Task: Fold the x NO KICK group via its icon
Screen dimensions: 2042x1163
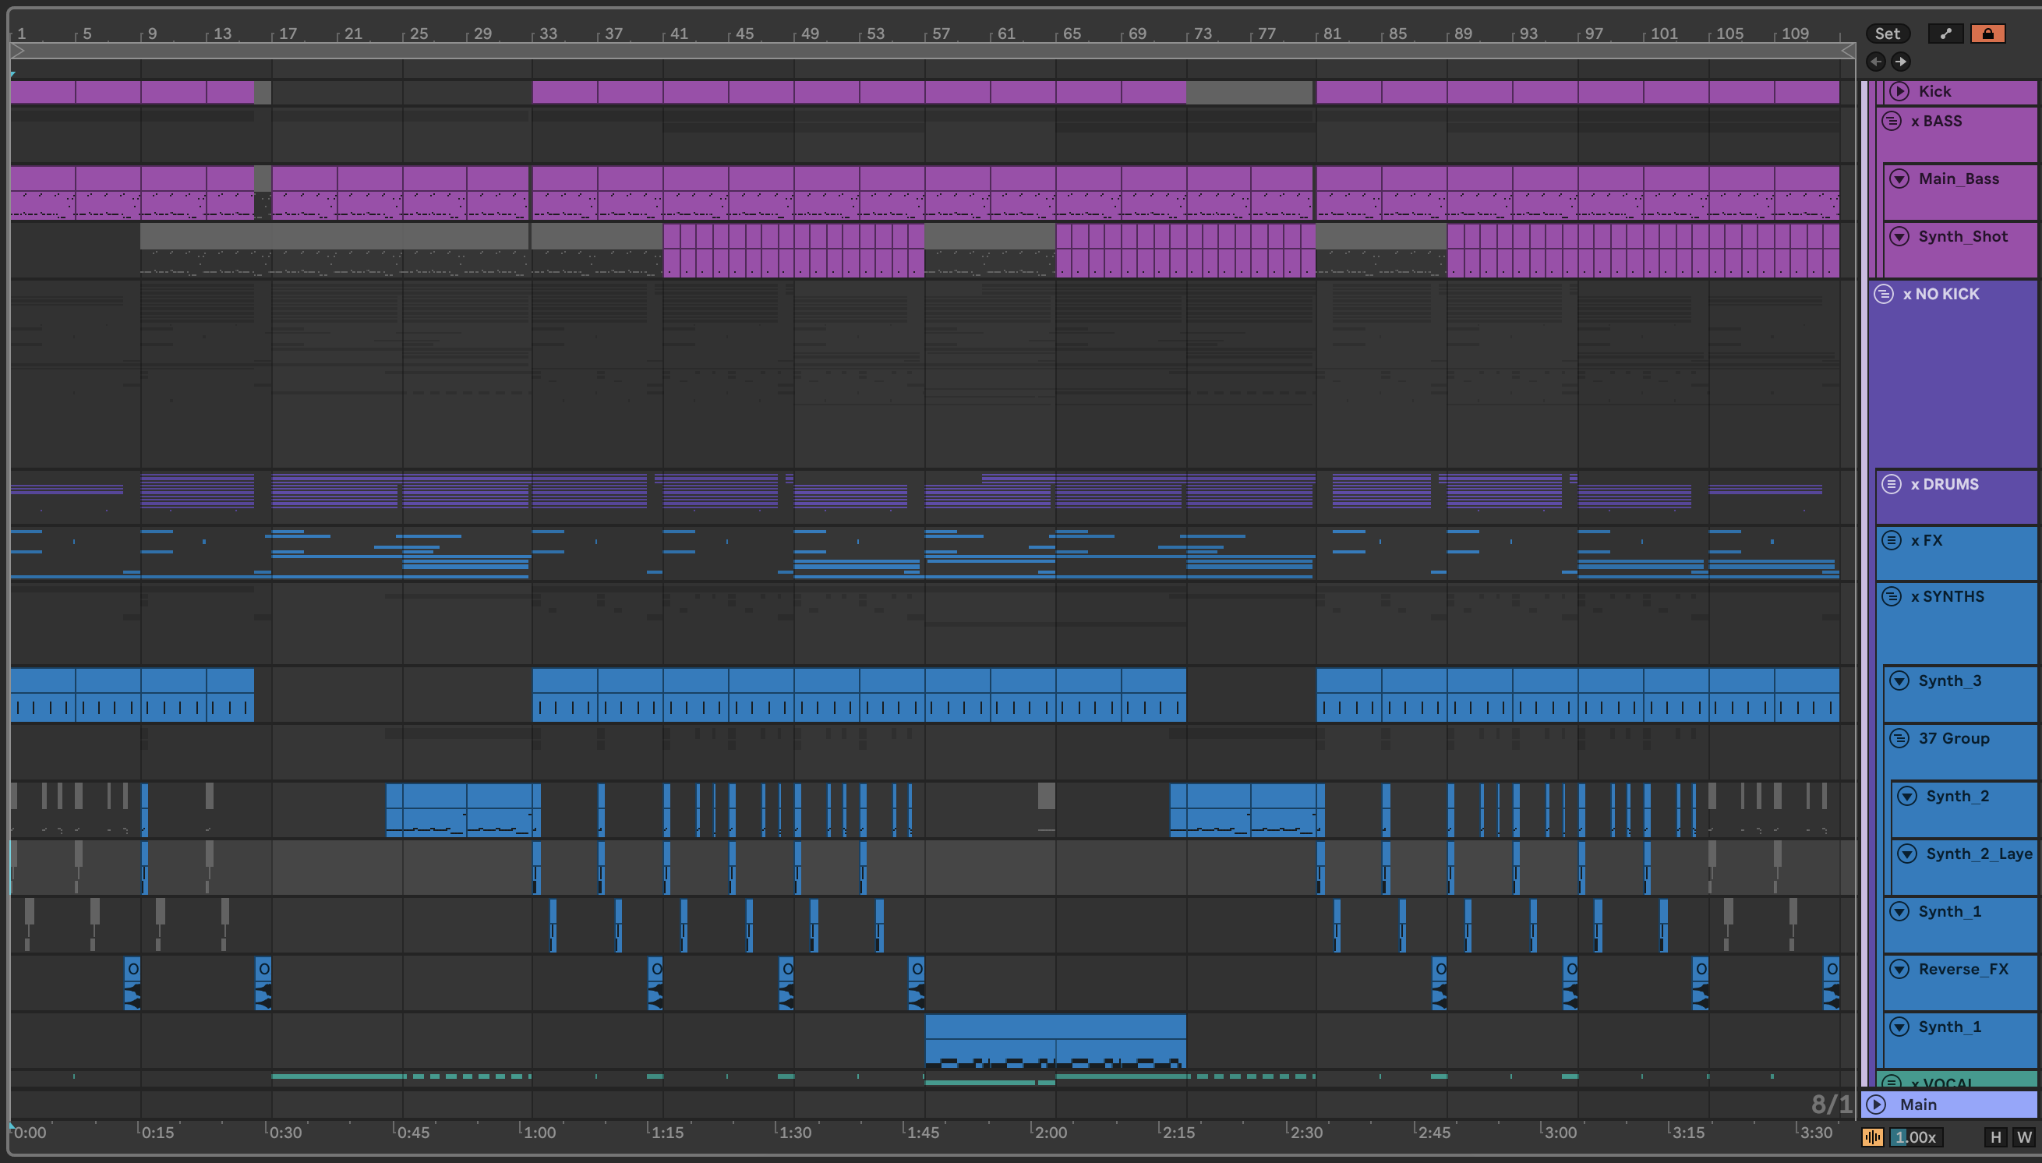Action: (x=1883, y=294)
